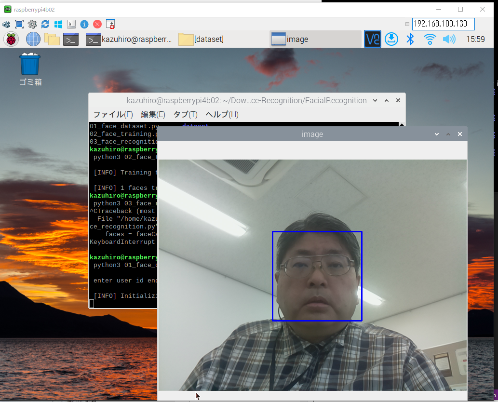Switch to kazuhiro@raspberry terminal taskbar button
The image size is (498, 402).
[x=129, y=39]
